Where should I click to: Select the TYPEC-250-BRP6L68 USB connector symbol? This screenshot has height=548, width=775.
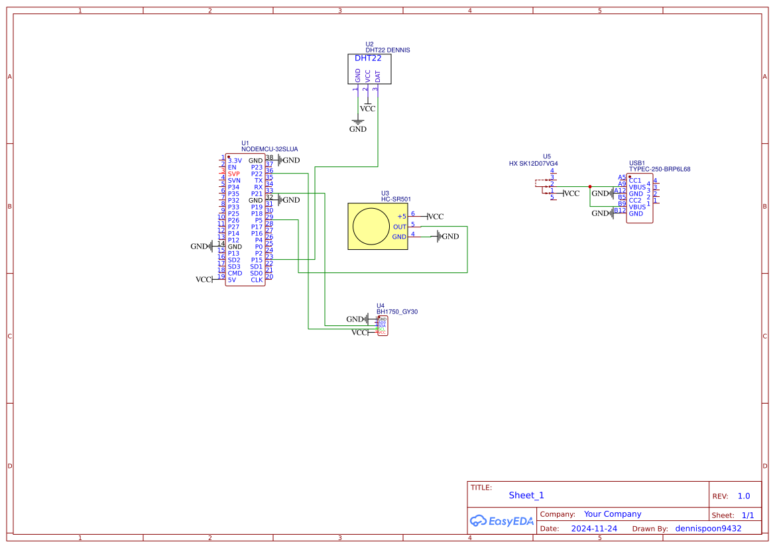639,199
